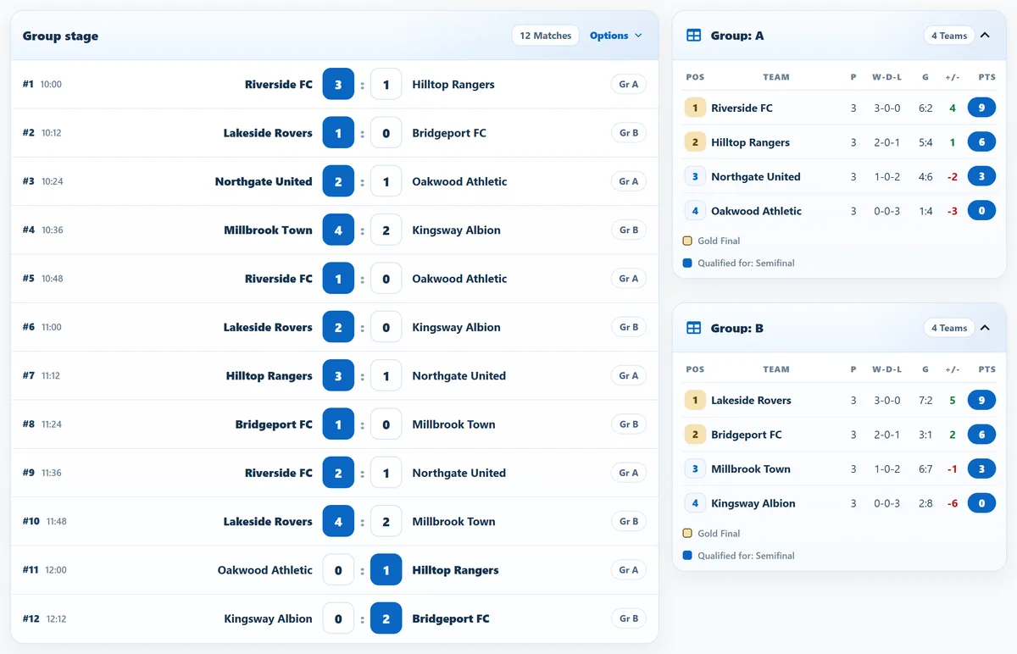Click Millbrook Town's score 4 in match #4
1017x654 pixels.
338,230
